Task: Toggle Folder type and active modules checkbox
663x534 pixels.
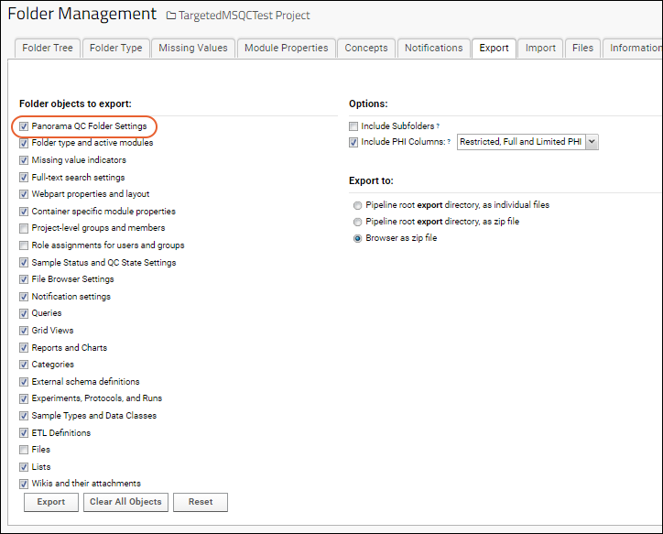Action: click(24, 143)
